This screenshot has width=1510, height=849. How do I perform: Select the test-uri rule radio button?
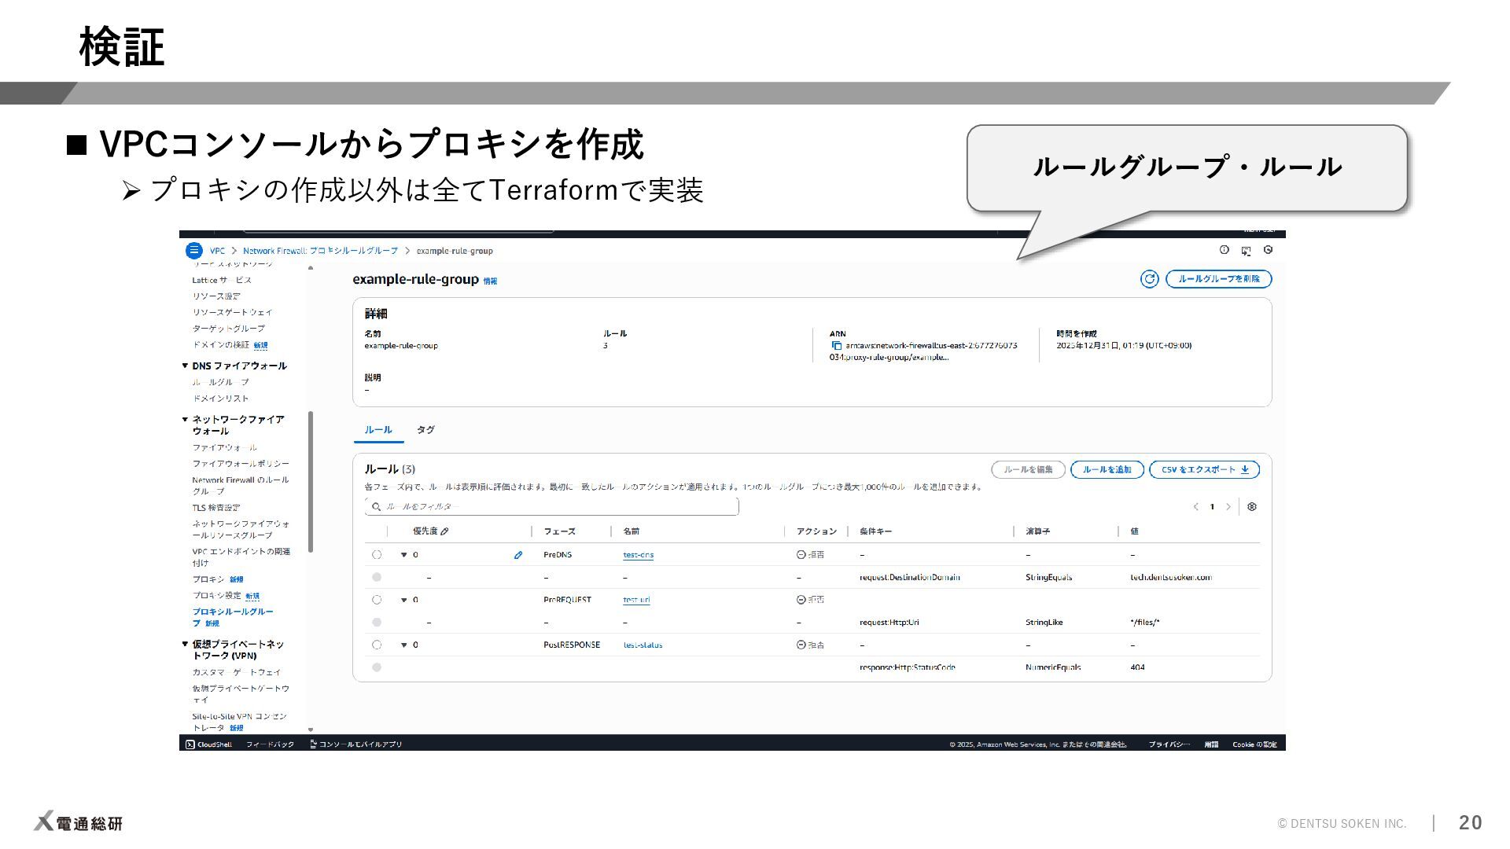tap(377, 600)
